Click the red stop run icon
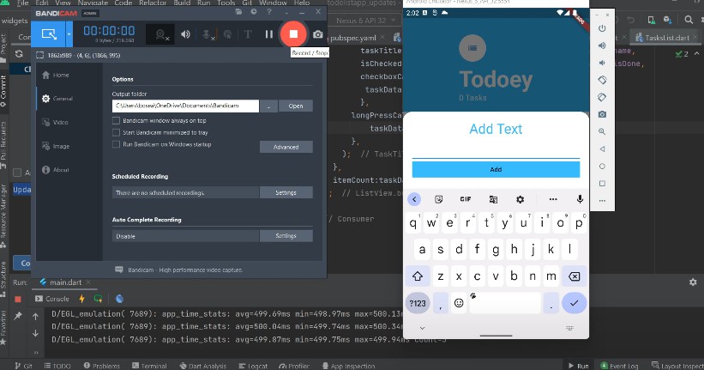This screenshot has height=370, width=704. [18, 299]
